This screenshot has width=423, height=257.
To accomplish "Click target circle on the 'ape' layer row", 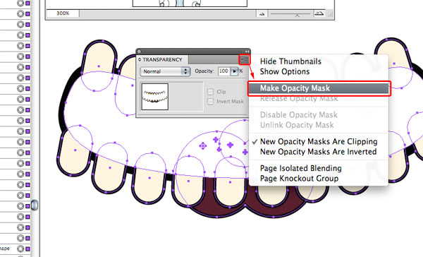I will [x=20, y=249].
